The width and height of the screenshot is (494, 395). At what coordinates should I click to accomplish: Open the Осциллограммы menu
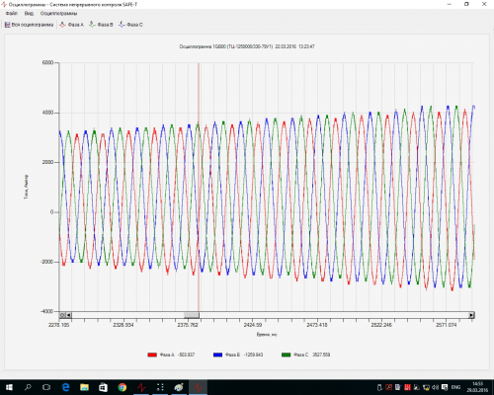click(x=58, y=13)
